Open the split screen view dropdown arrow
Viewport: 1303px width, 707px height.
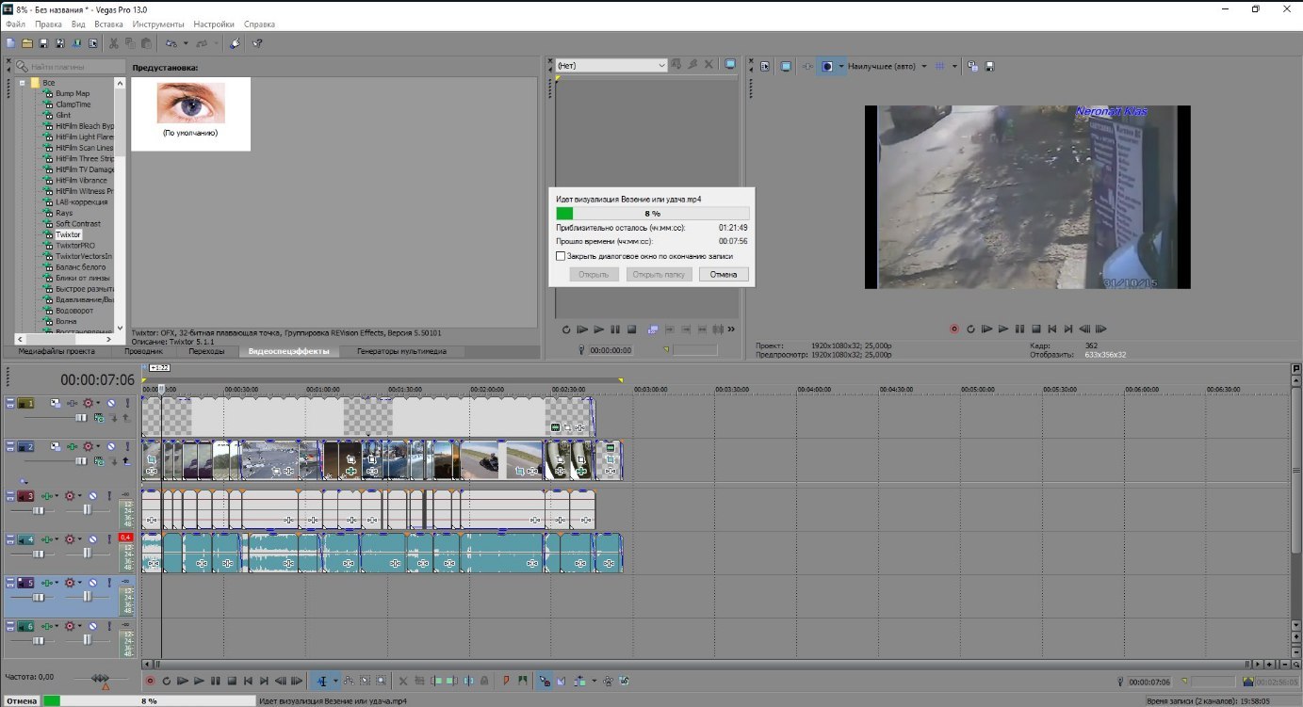coord(840,66)
